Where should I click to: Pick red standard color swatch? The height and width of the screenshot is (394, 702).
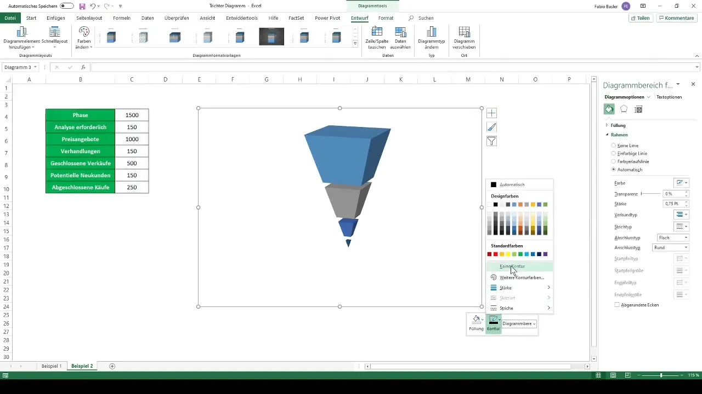[x=496, y=254]
